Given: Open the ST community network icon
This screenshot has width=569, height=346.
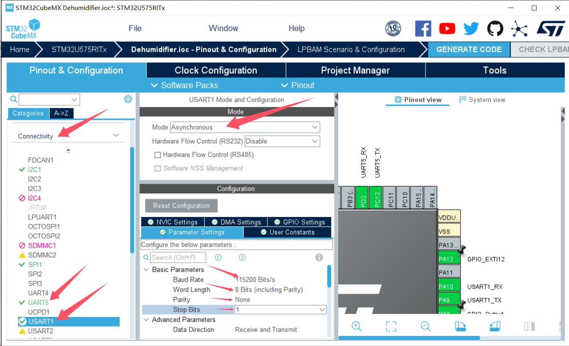Looking at the screenshot, I should (x=519, y=28).
